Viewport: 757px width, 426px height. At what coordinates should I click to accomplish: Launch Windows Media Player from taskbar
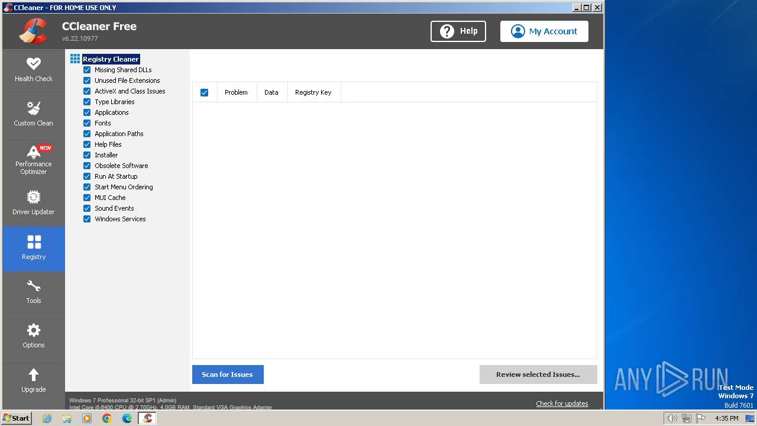[x=87, y=418]
